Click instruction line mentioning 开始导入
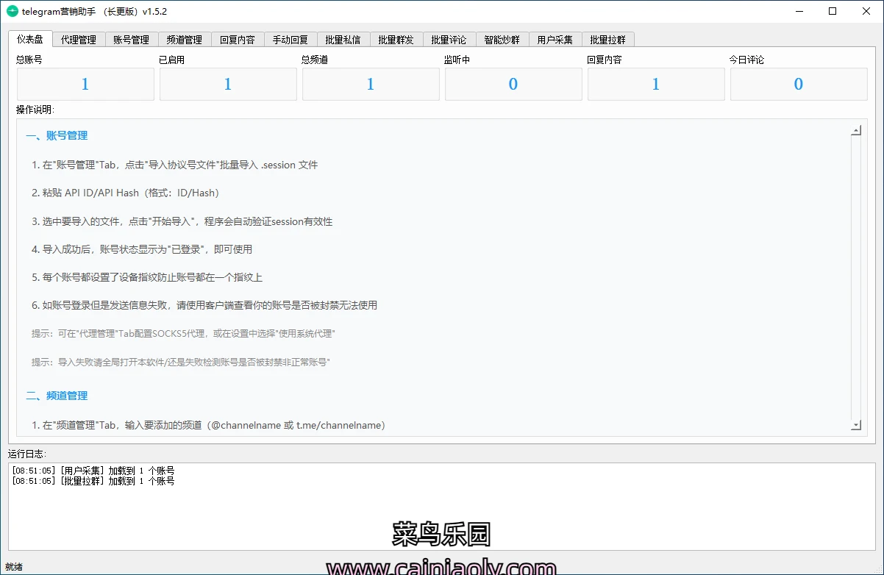The image size is (884, 575). (182, 221)
